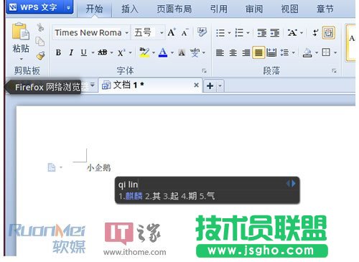Open the font size 五号 dropdown
359x262 pixels.
162,33
